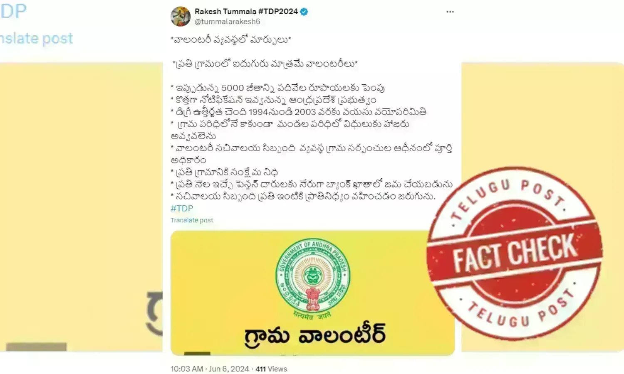This screenshot has height=374, width=624.
Task: Click the #TDP hashtag
Action: pyautogui.click(x=182, y=208)
